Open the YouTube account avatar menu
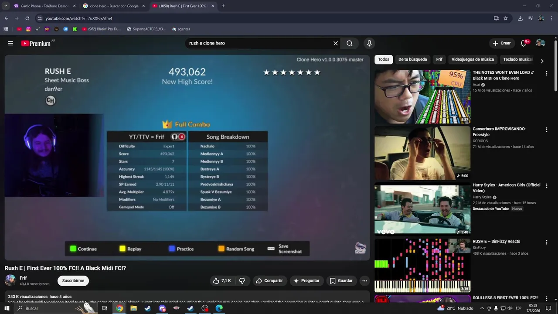Image resolution: width=558 pixels, height=314 pixels. point(540,43)
